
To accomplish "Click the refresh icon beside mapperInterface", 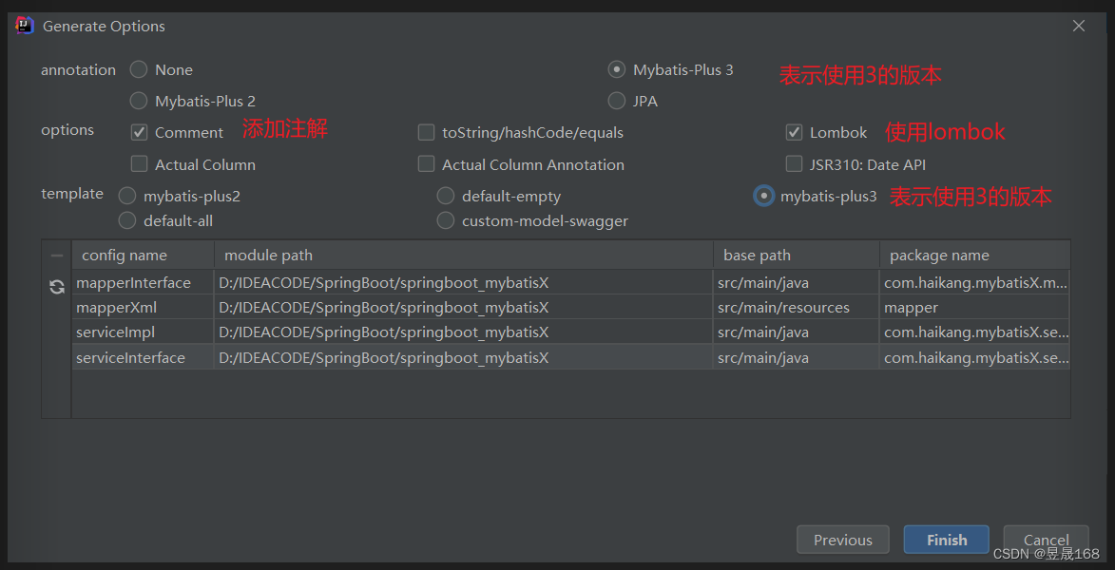I will point(57,287).
